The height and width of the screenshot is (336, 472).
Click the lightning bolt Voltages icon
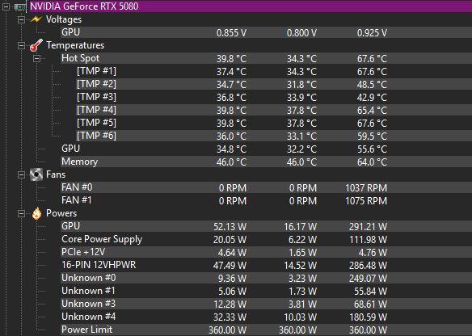(x=36, y=19)
